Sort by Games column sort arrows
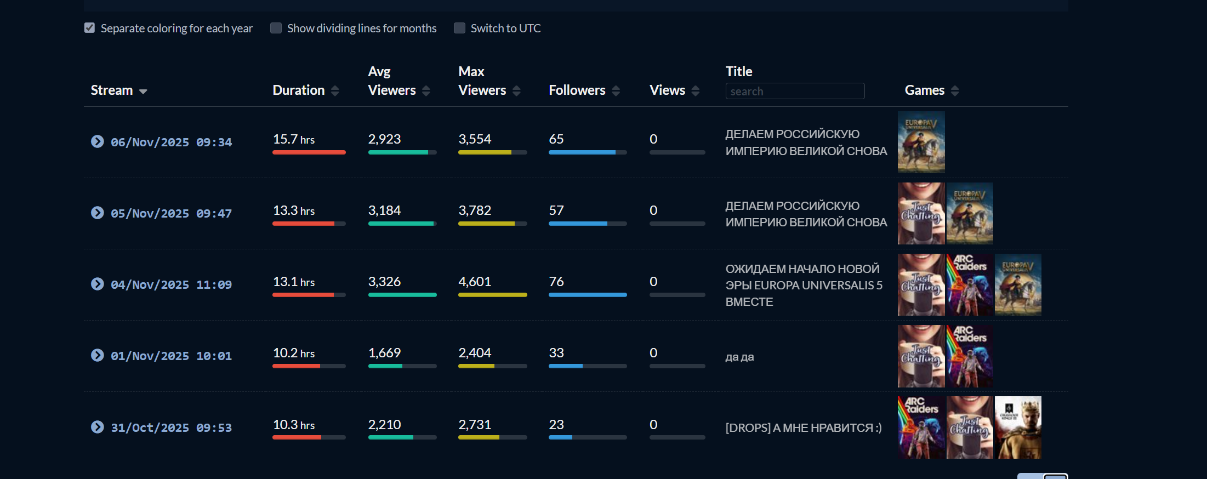The width and height of the screenshot is (1207, 479). click(955, 91)
